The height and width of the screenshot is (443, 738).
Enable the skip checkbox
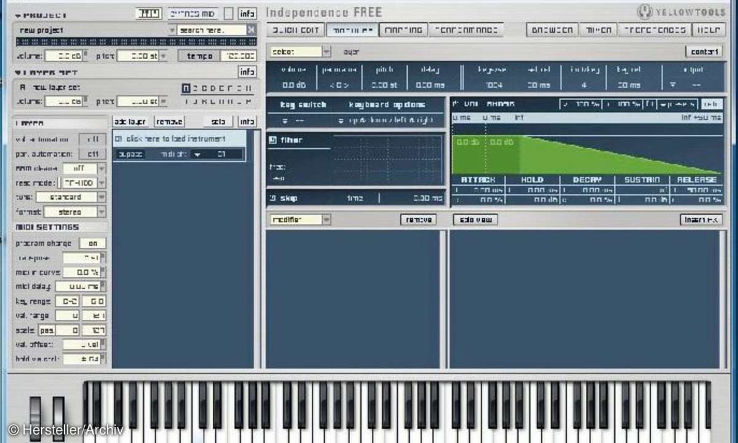pos(272,198)
